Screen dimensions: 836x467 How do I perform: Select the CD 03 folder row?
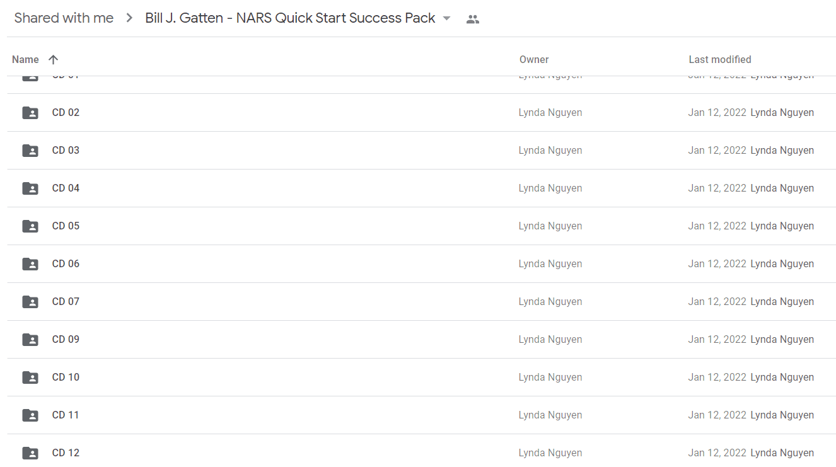(x=421, y=151)
